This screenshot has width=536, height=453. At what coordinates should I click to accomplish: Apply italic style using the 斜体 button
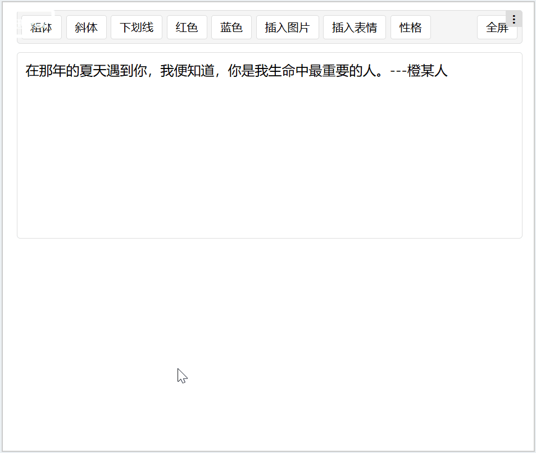87,27
